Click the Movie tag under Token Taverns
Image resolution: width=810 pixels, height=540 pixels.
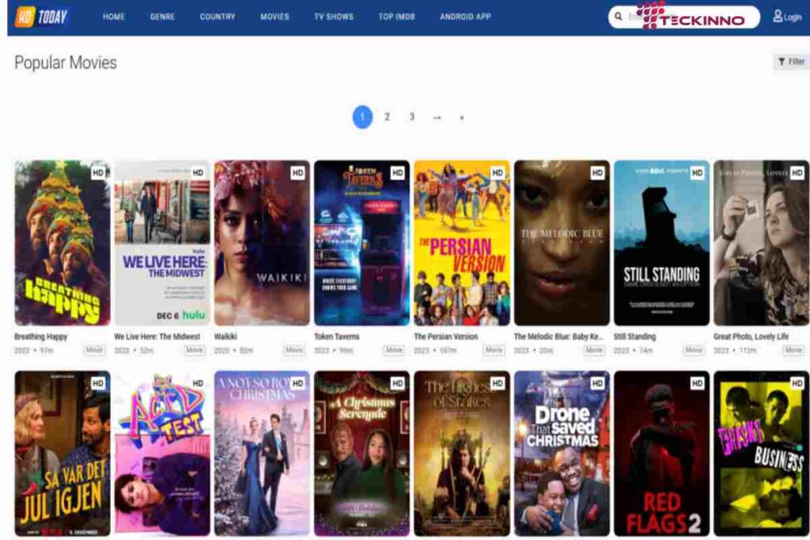[x=394, y=350]
